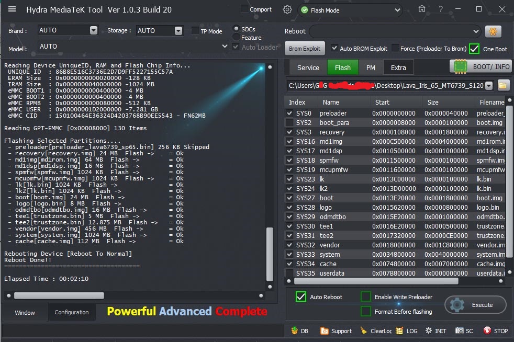Select the Feature radio option

(x=236, y=37)
